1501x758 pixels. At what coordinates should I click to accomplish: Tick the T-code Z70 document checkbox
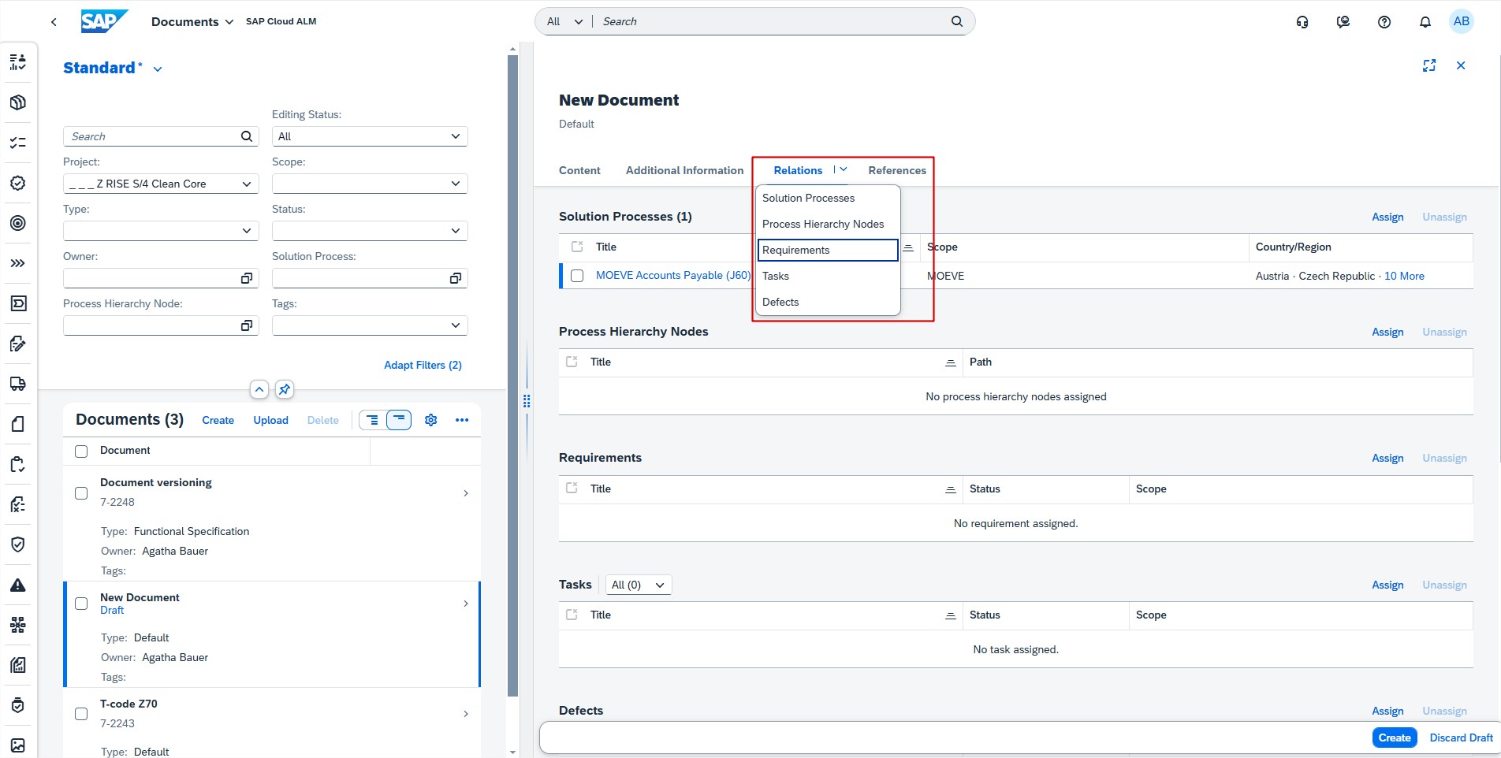coord(81,714)
